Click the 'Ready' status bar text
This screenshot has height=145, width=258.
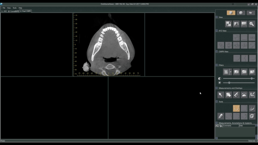[x=3, y=141]
